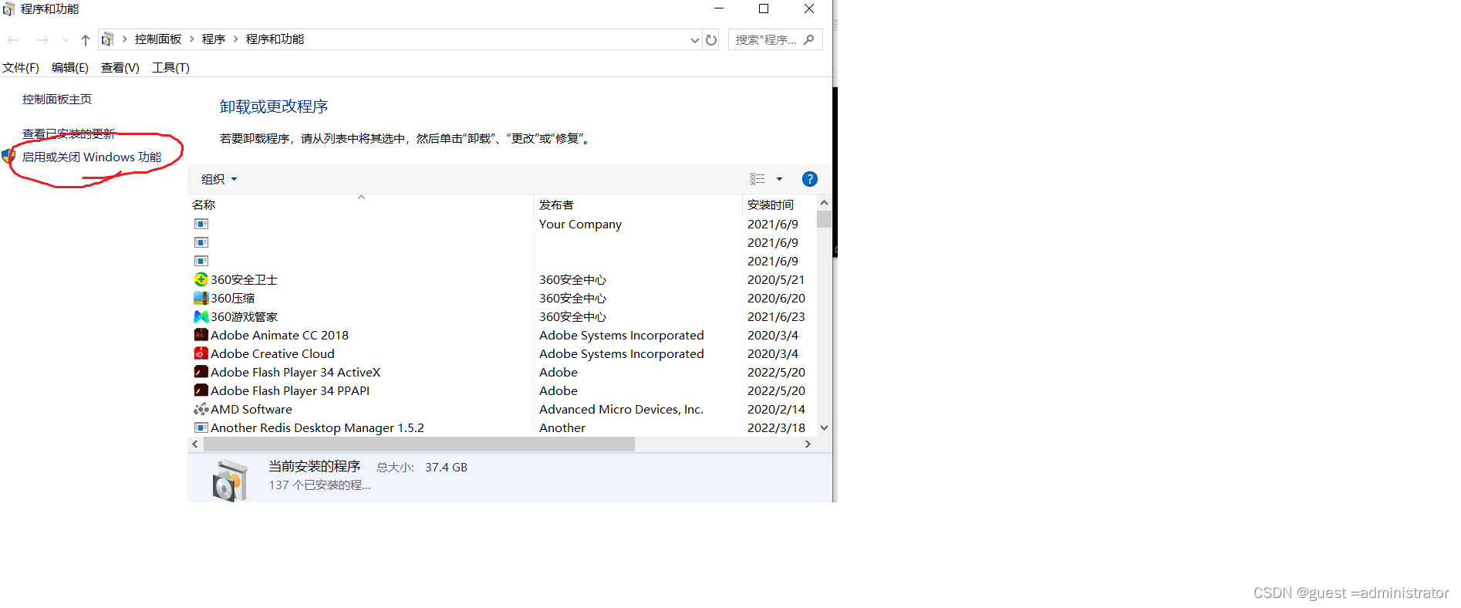Open the 文件(F) menu
1461x608 pixels.
coord(21,68)
